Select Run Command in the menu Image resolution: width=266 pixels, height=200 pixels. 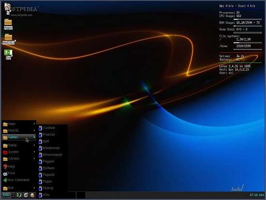pyautogui.click(x=19, y=180)
